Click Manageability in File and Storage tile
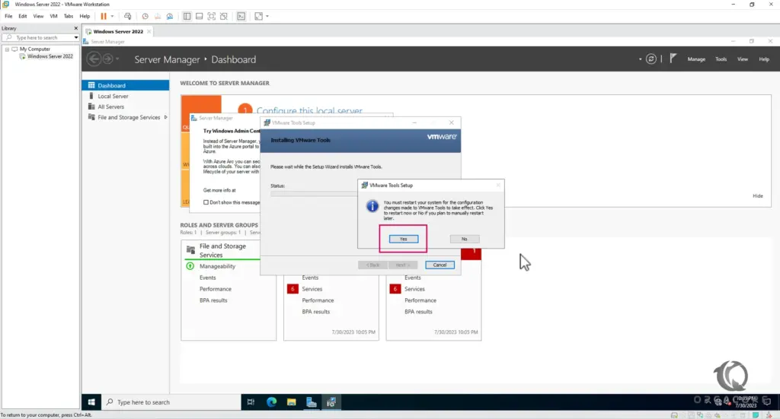 pyautogui.click(x=217, y=266)
